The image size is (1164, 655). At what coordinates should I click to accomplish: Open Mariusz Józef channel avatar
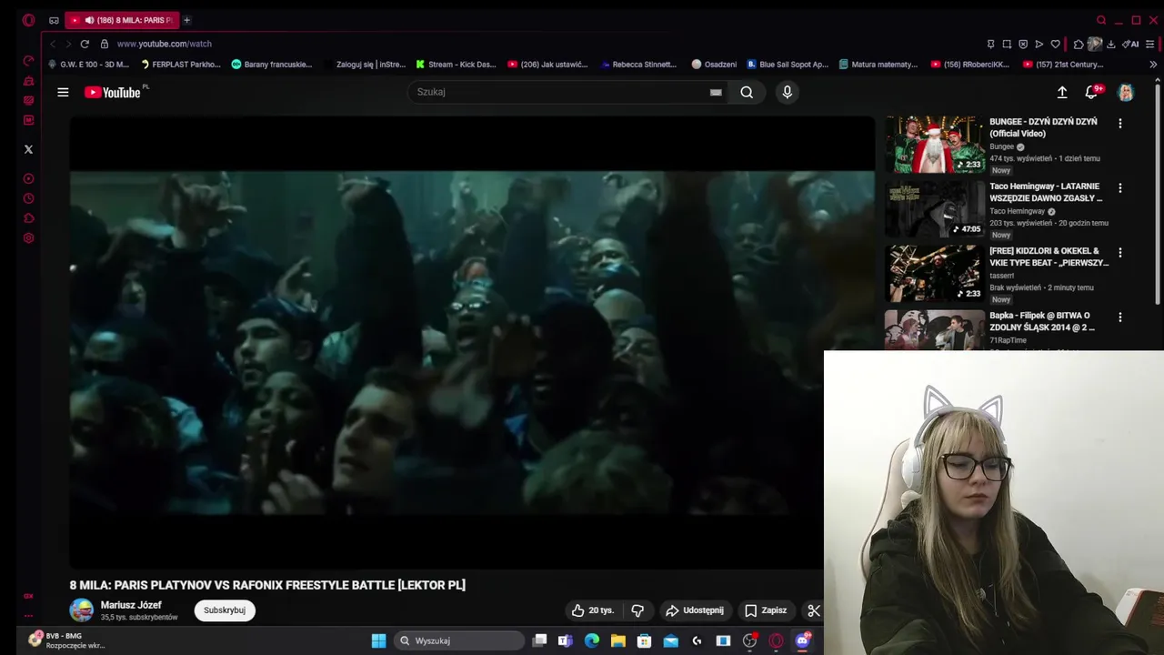pyautogui.click(x=82, y=610)
